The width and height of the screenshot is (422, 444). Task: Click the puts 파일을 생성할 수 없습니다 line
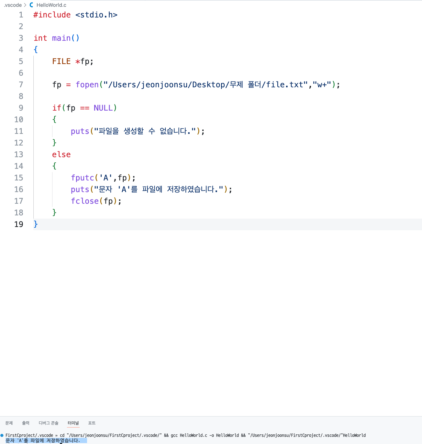138,131
